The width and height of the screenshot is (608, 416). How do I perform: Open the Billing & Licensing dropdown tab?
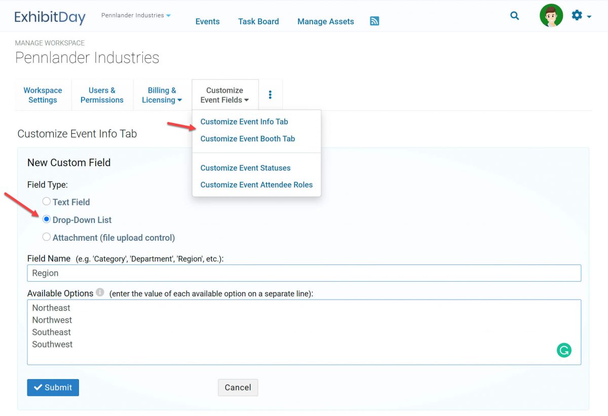click(x=162, y=95)
